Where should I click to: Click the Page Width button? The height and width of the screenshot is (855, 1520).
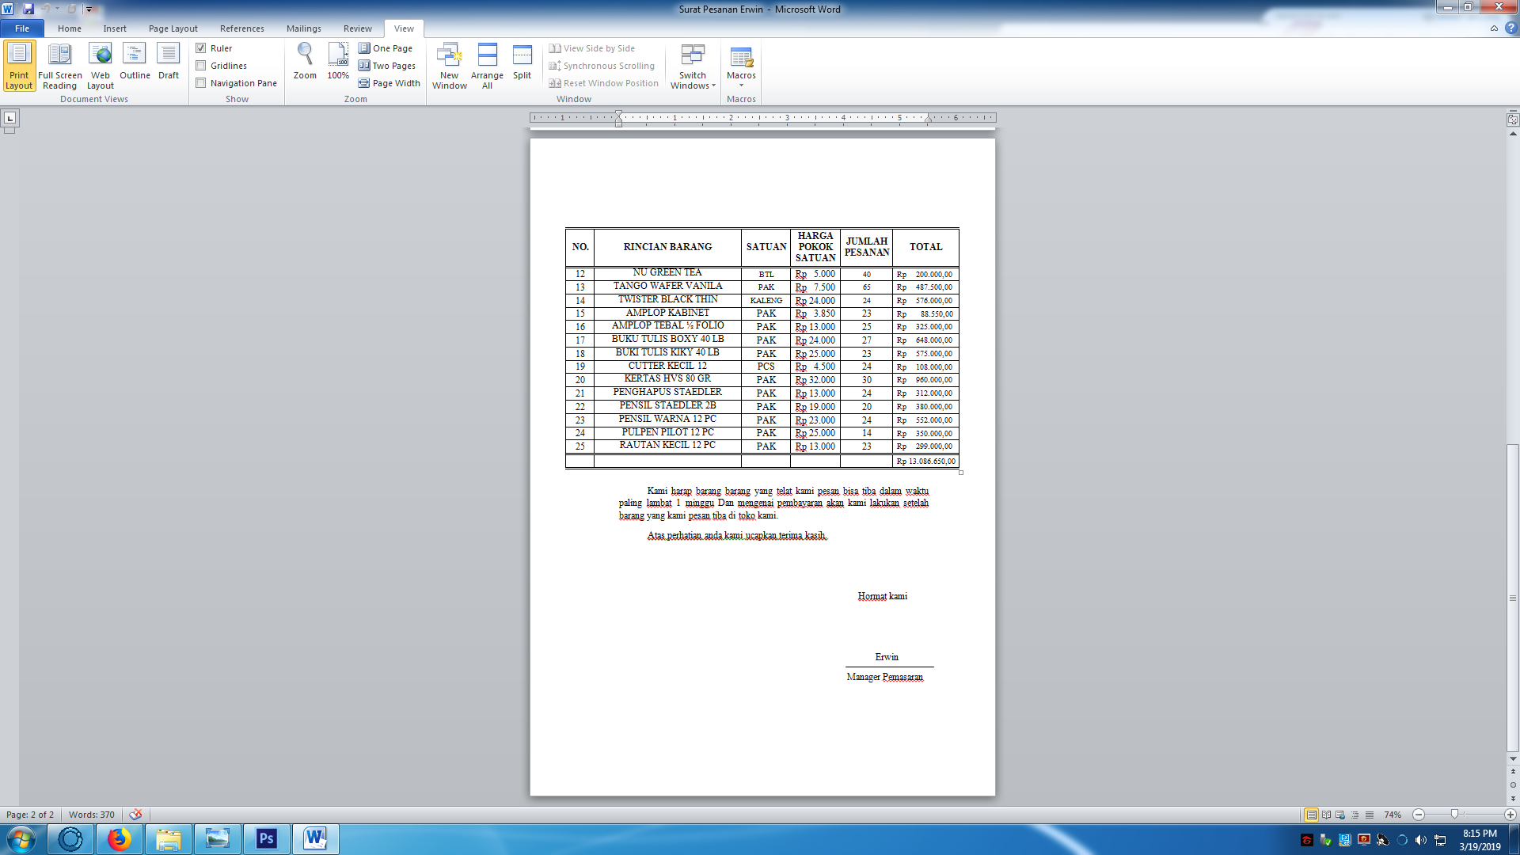pyautogui.click(x=389, y=83)
